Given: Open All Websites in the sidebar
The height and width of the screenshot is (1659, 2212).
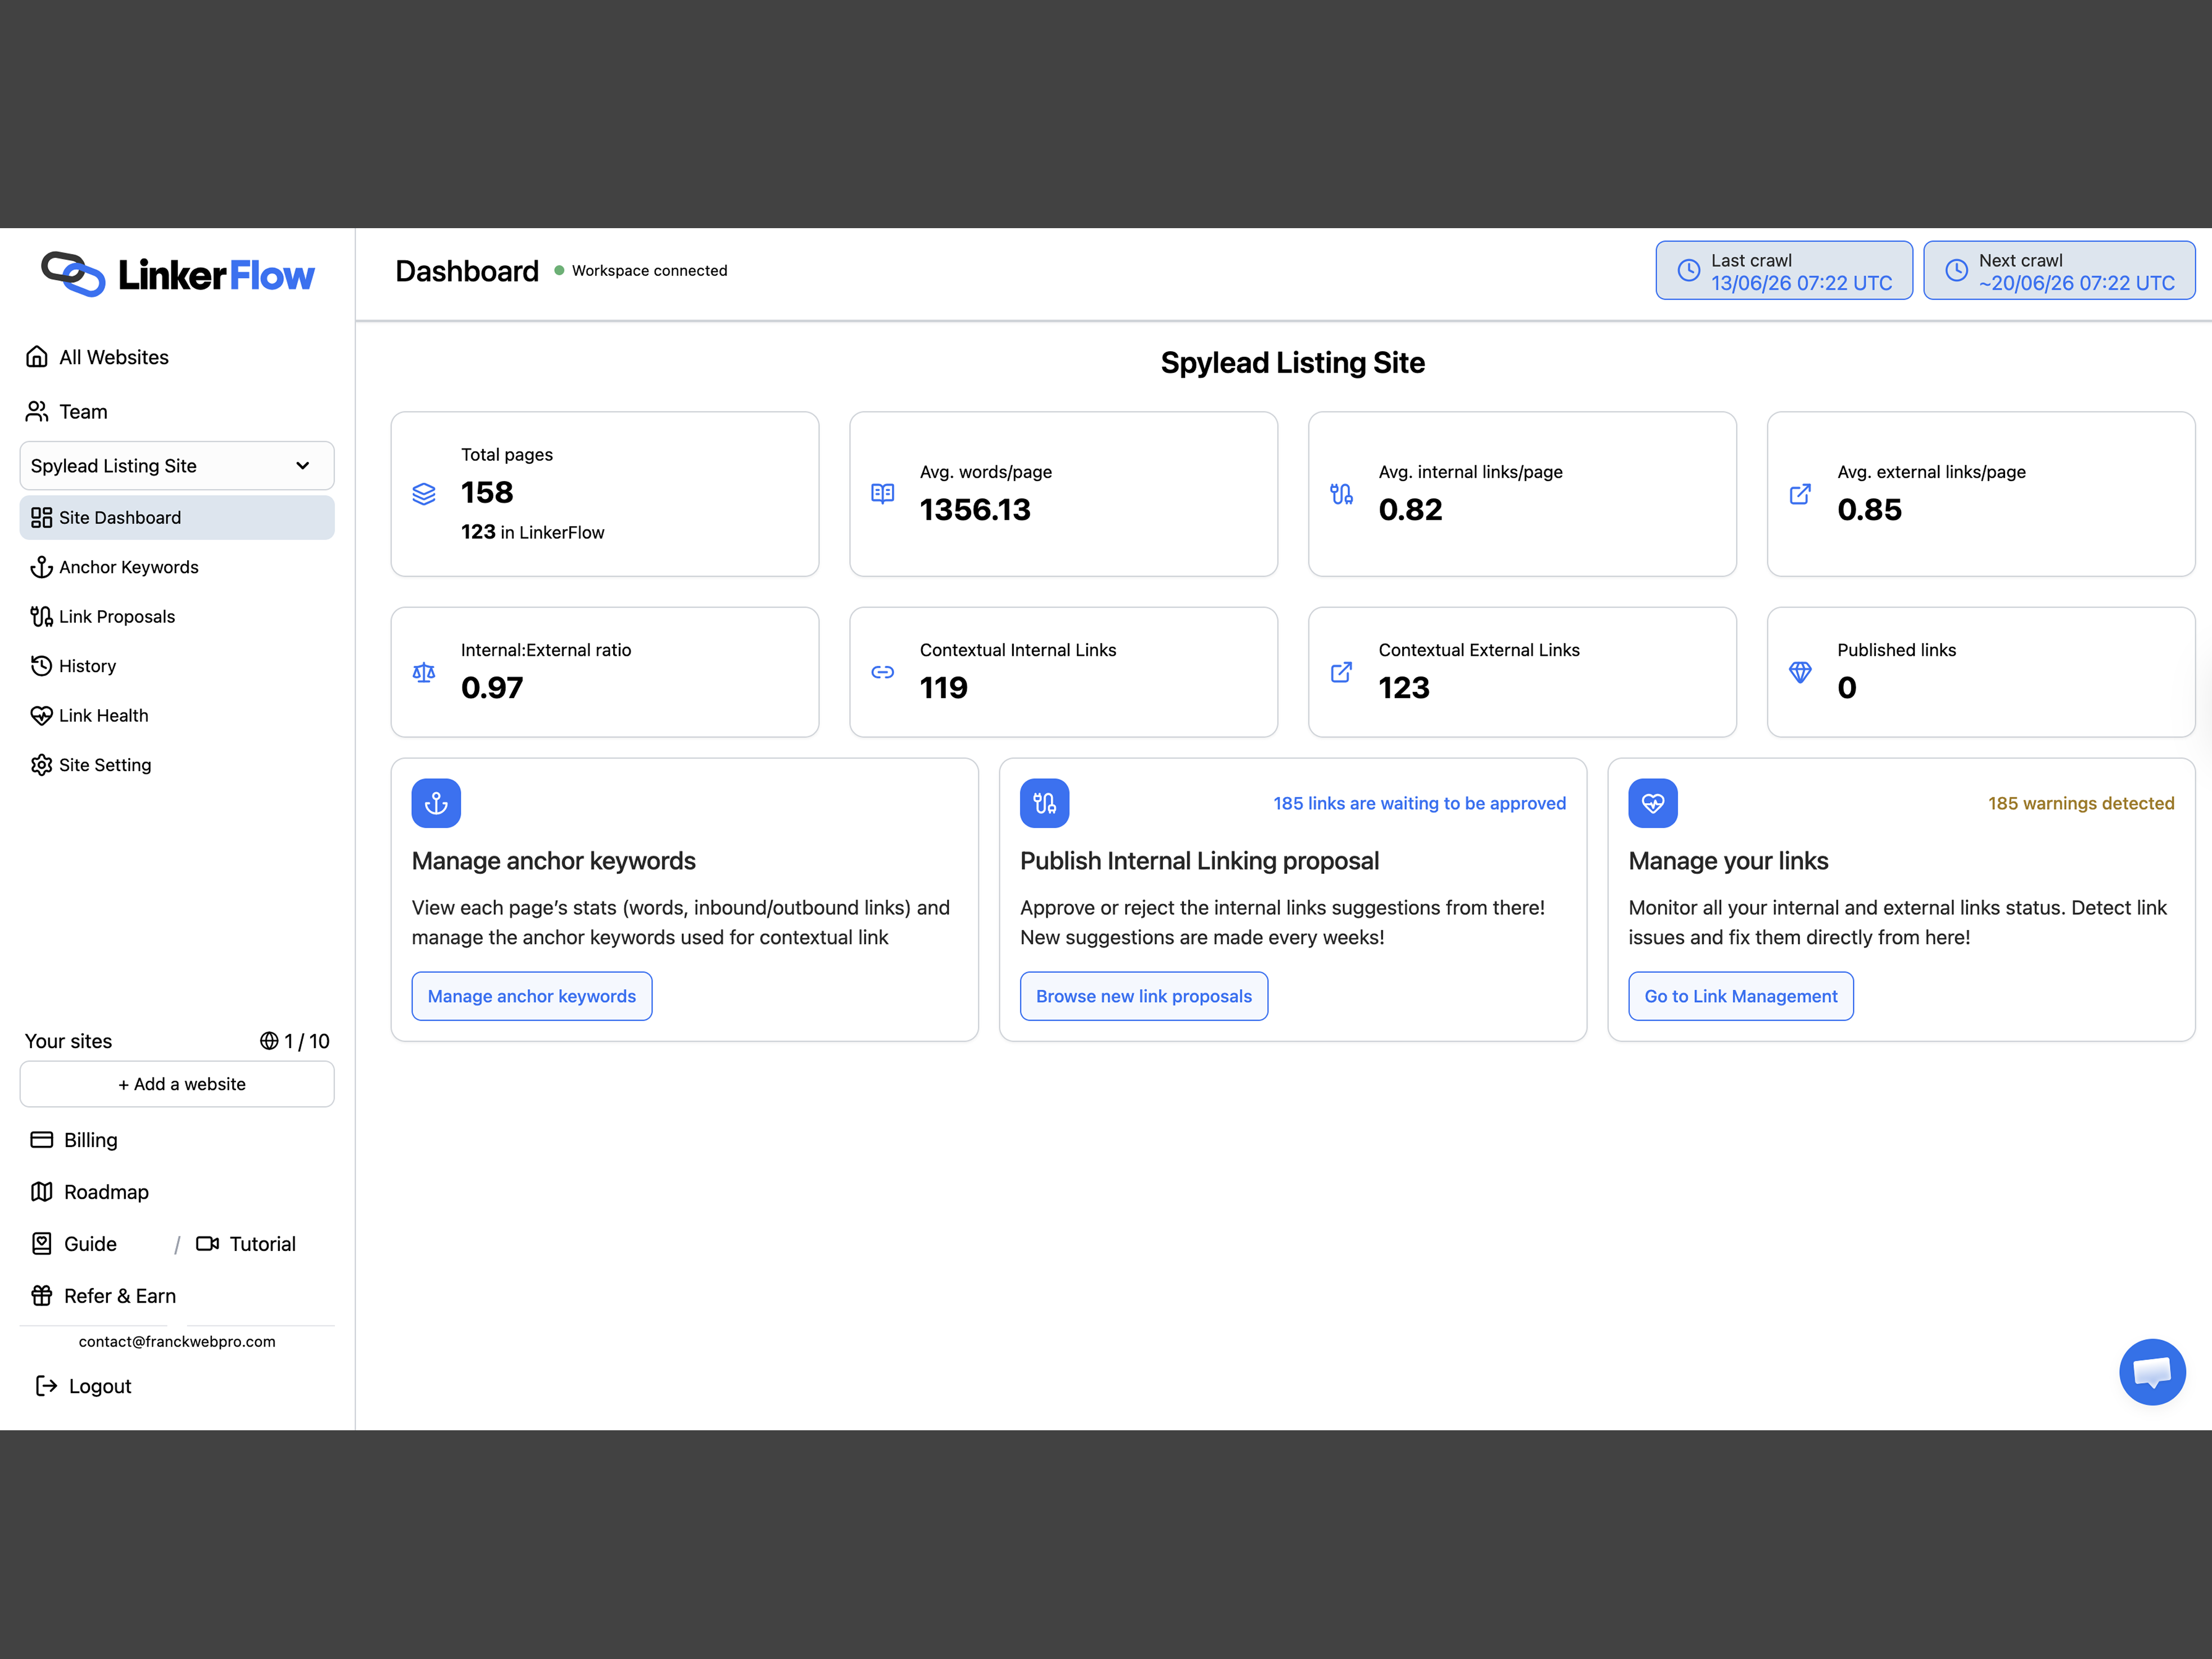Looking at the screenshot, I should pos(113,357).
